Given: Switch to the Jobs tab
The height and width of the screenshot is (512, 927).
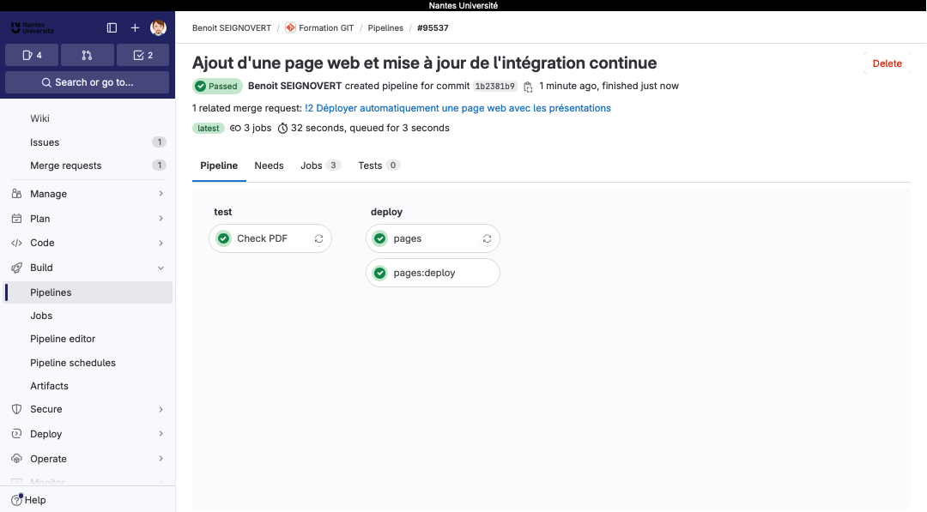Looking at the screenshot, I should [320, 166].
